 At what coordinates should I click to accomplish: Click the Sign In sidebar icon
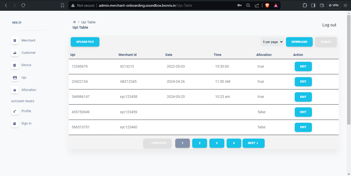point(15,123)
